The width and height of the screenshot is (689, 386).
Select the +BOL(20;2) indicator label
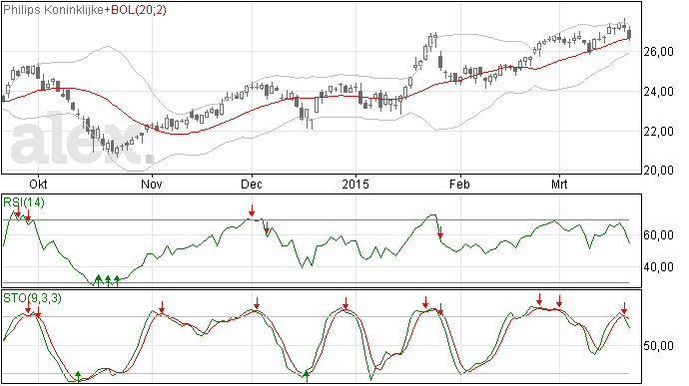(x=136, y=10)
